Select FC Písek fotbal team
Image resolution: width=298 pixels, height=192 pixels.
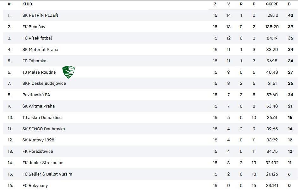pyautogui.click(x=37, y=38)
